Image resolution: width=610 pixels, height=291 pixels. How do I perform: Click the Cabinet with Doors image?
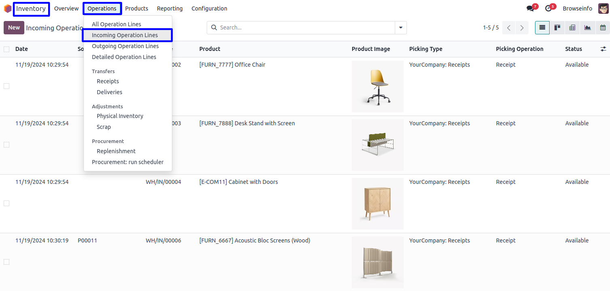(378, 204)
